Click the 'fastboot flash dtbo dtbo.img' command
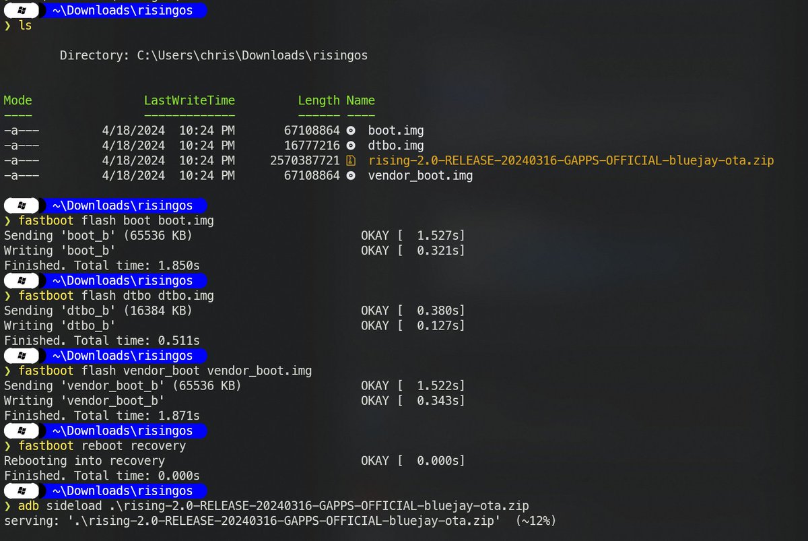808x541 pixels. coord(116,296)
